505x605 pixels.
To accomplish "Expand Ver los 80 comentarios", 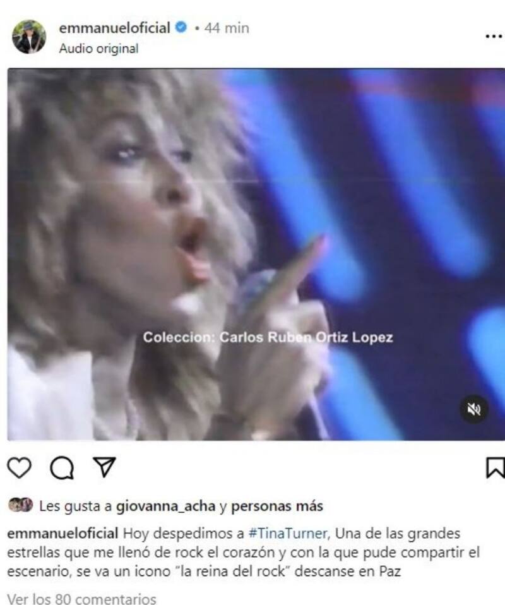I will [82, 599].
